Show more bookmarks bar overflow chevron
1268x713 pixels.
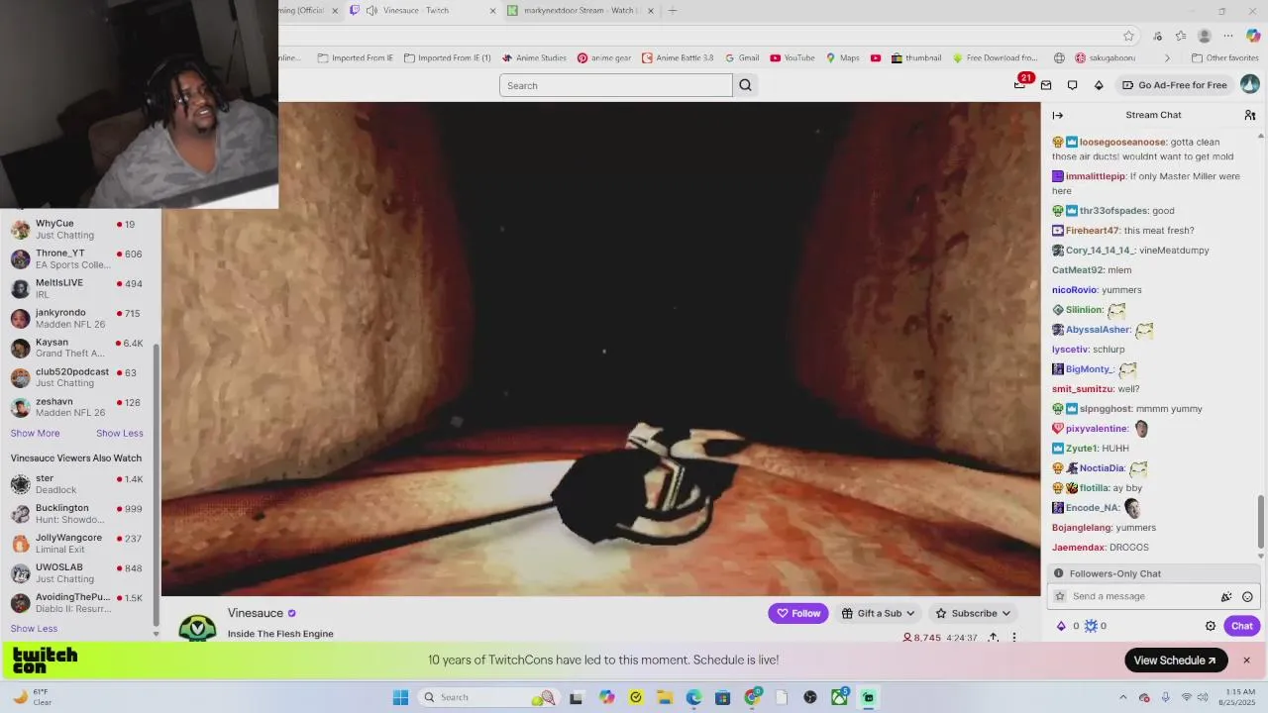tap(1167, 58)
